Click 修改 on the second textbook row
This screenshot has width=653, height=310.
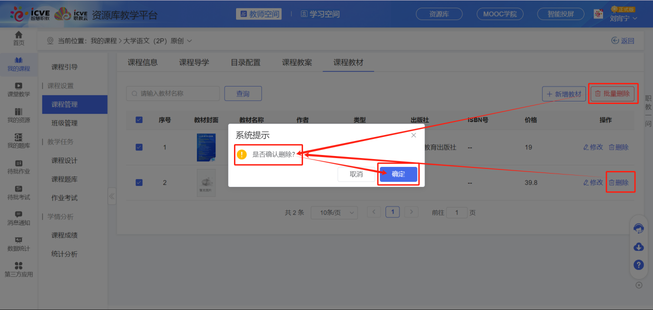pyautogui.click(x=593, y=182)
